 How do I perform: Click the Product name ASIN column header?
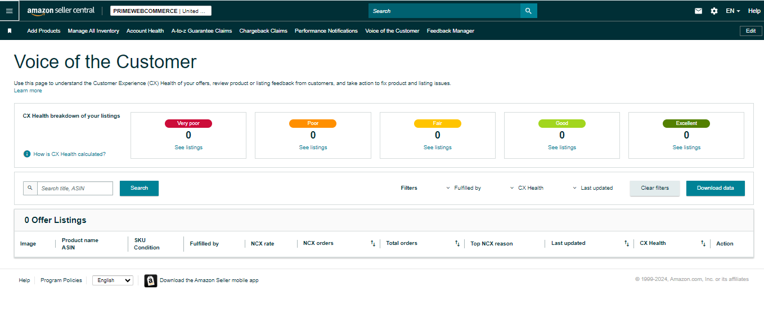tap(80, 244)
